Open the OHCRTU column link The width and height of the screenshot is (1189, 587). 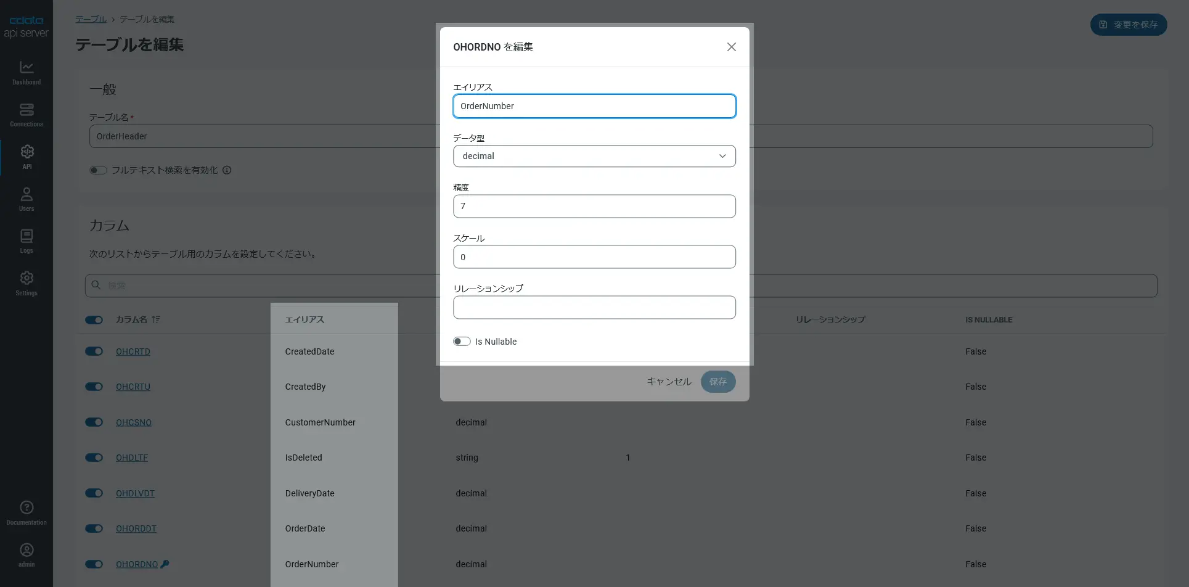(x=133, y=387)
